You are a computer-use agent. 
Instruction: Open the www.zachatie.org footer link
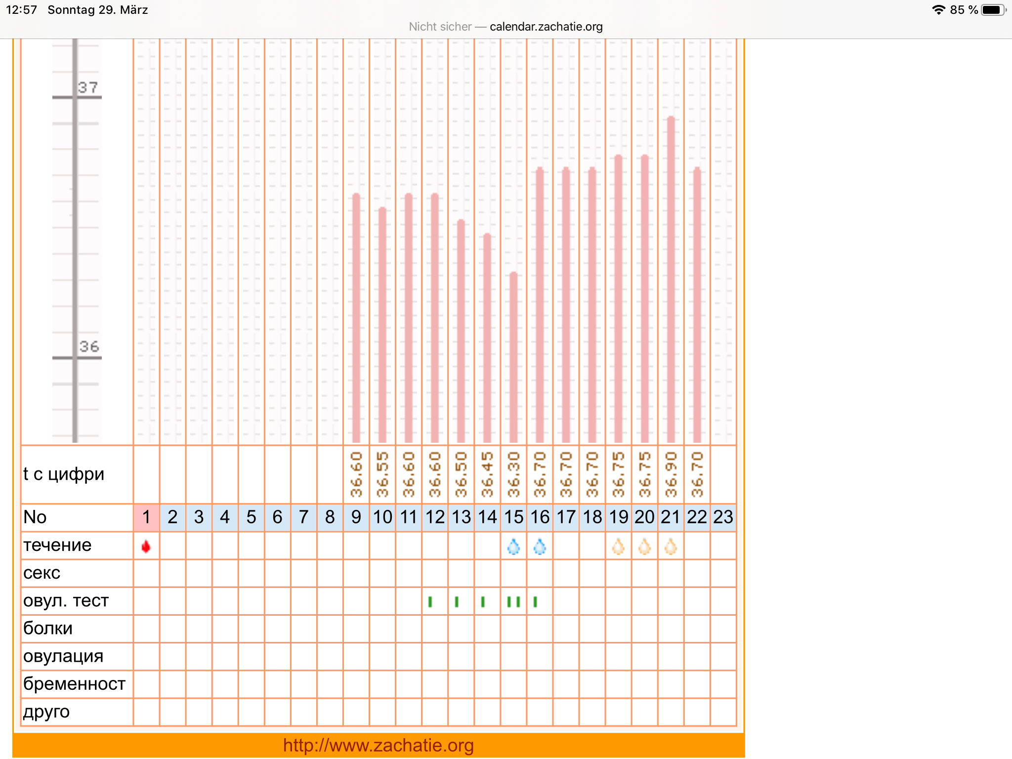click(x=378, y=745)
